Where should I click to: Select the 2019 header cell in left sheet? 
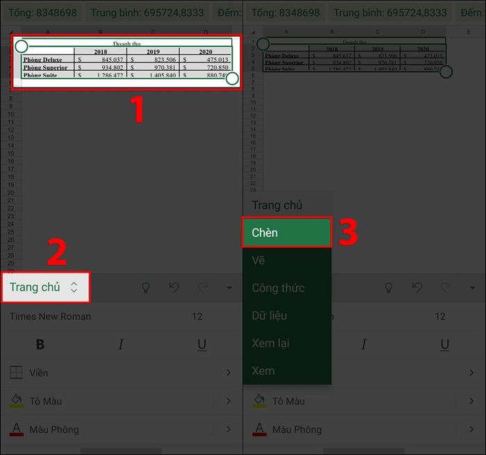[153, 51]
